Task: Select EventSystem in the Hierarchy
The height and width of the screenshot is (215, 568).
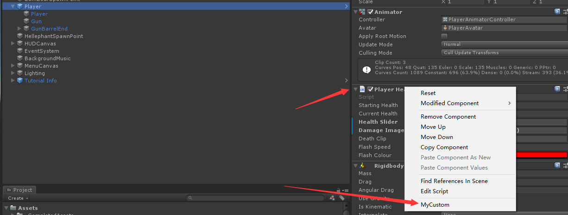Action: pyautogui.click(x=42, y=51)
